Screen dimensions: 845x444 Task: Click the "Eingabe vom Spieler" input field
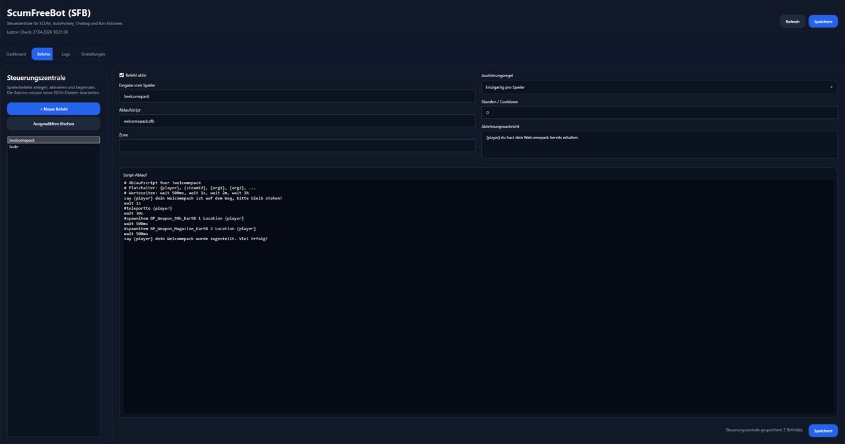click(296, 96)
